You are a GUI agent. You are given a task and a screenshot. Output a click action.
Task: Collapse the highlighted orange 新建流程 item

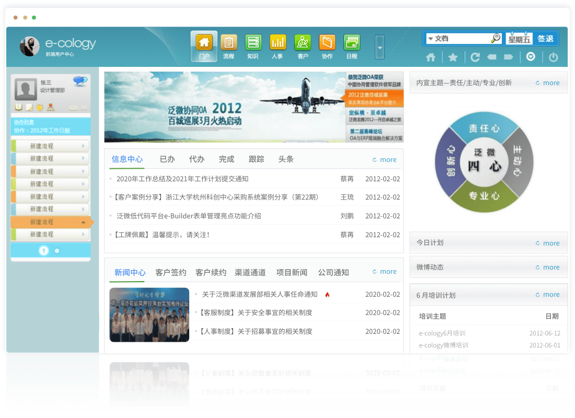[84, 222]
